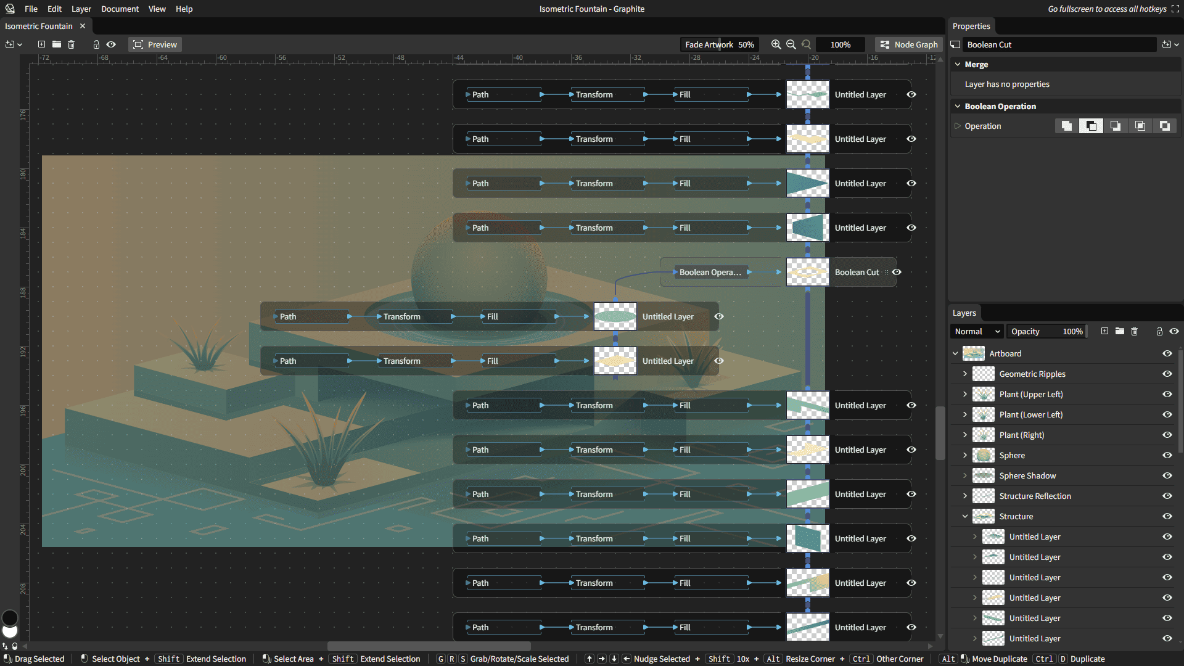The height and width of the screenshot is (666, 1184).
Task: Click the delete trash icon in Layers panel
Action: (x=1134, y=331)
